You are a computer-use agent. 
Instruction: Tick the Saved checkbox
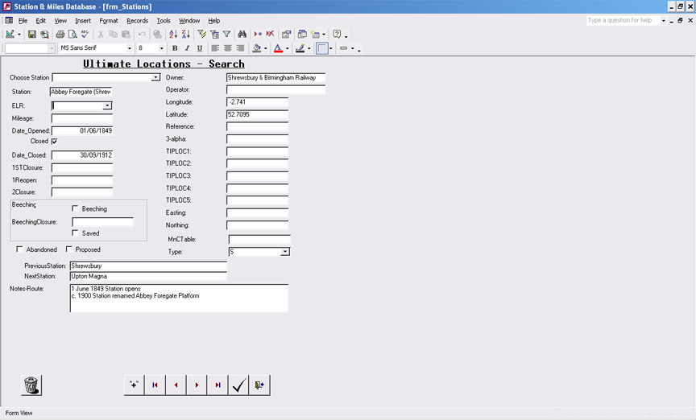click(75, 233)
